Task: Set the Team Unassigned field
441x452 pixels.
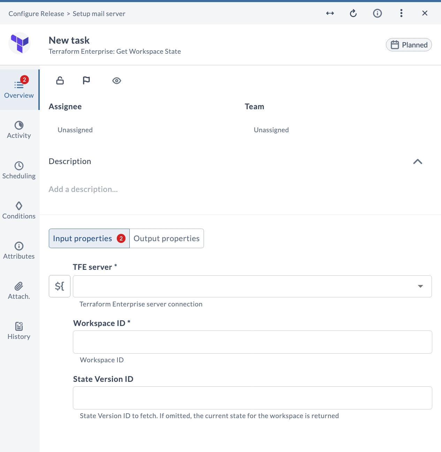Action: pyautogui.click(x=271, y=130)
